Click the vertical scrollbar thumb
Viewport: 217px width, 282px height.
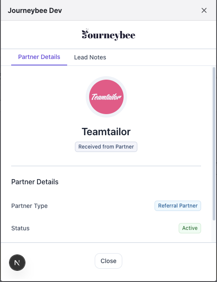pyautogui.click(x=214, y=144)
